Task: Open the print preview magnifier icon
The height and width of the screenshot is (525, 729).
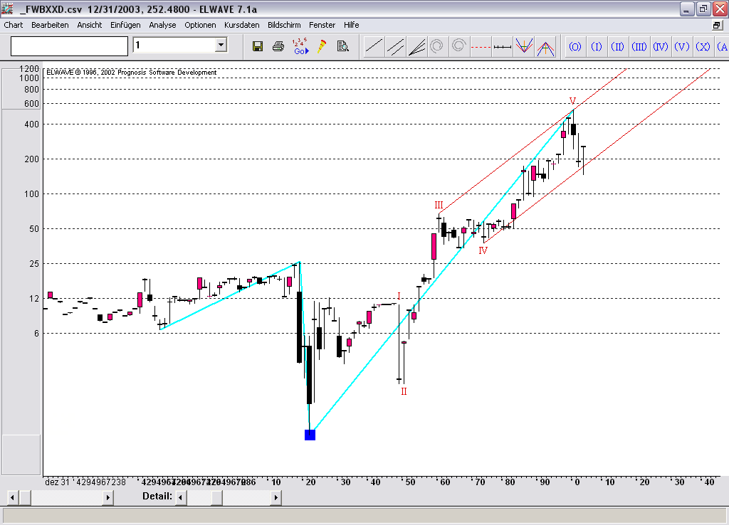Action: coord(342,46)
